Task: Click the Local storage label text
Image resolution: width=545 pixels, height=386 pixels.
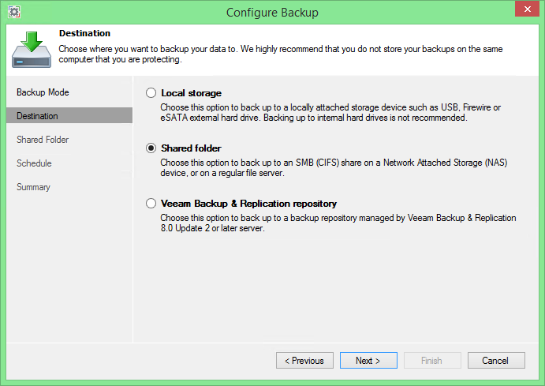Action: coord(191,93)
